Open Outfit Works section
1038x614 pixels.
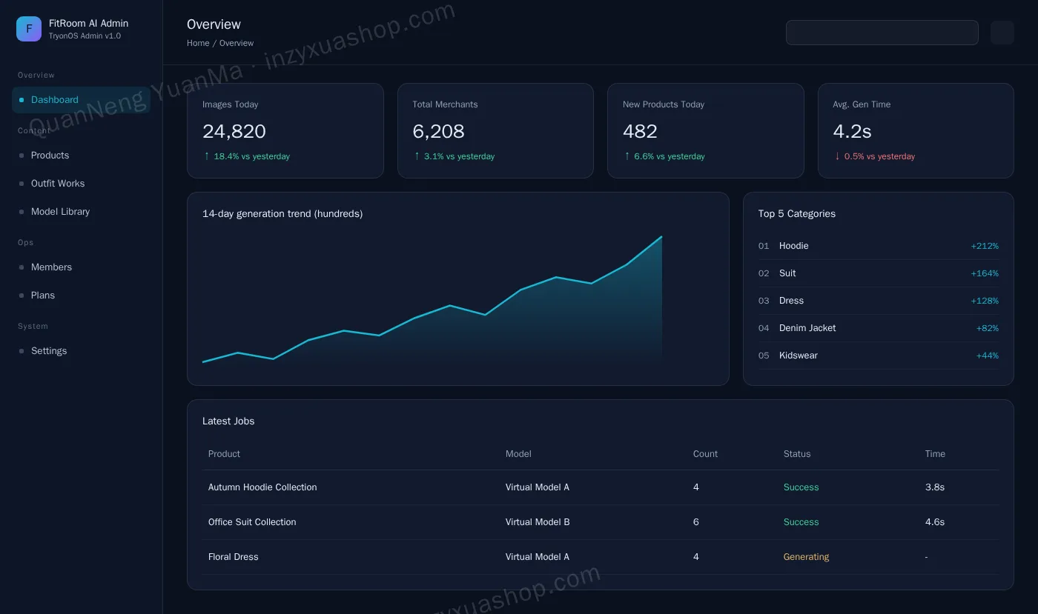[81, 184]
